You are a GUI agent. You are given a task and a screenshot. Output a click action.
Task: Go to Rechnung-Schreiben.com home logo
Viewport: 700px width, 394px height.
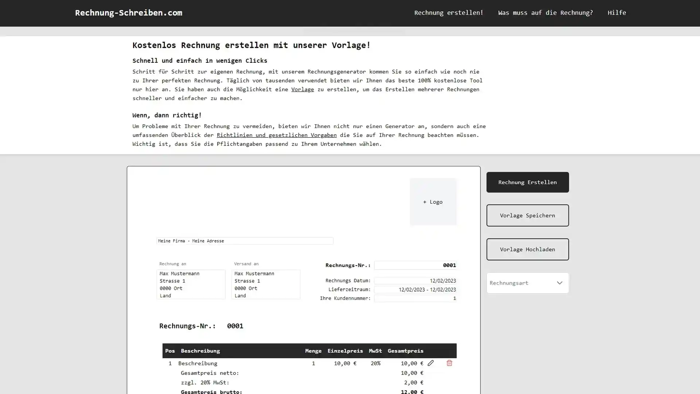[128, 13]
